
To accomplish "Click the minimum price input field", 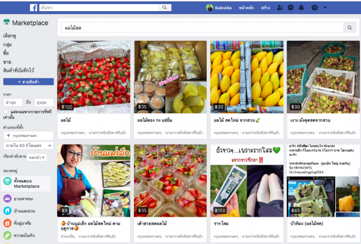I will point(13,102).
